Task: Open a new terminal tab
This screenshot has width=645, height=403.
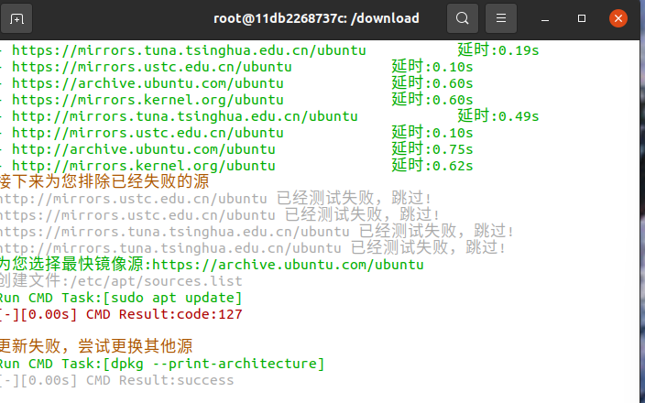Action: click(16, 18)
